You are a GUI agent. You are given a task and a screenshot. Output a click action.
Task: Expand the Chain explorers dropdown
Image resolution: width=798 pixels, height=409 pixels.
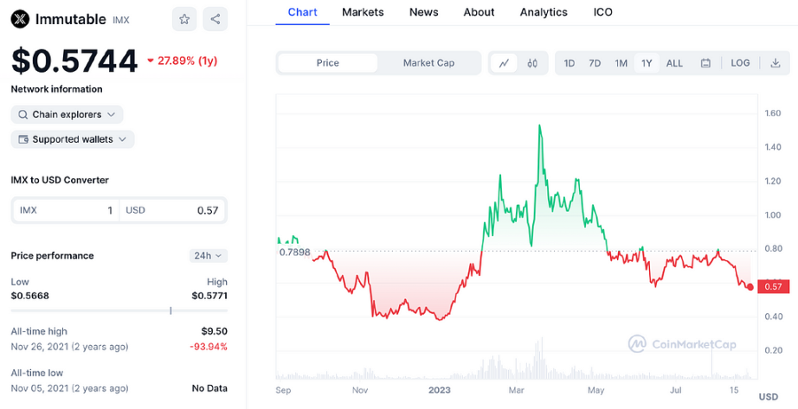point(67,114)
